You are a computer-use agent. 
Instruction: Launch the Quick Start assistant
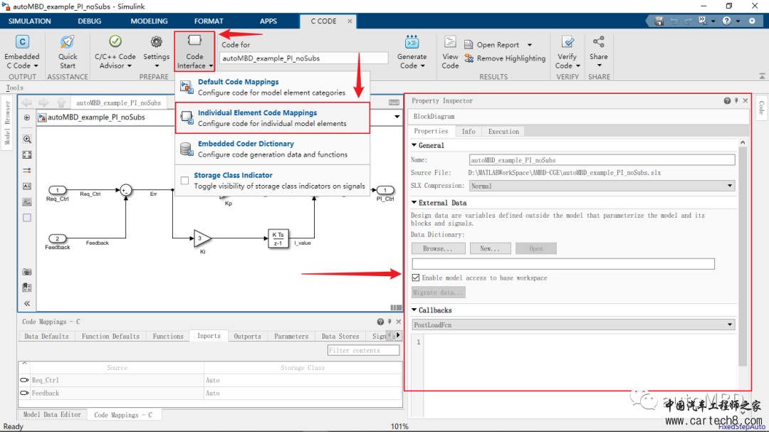pyautogui.click(x=68, y=53)
